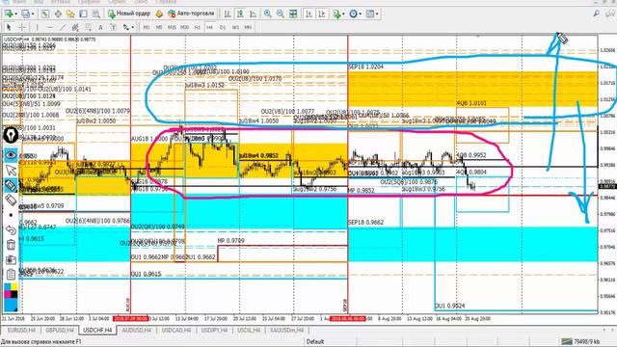Zoom in on the chart
This screenshot has height=347, width=617.
click(x=268, y=13)
